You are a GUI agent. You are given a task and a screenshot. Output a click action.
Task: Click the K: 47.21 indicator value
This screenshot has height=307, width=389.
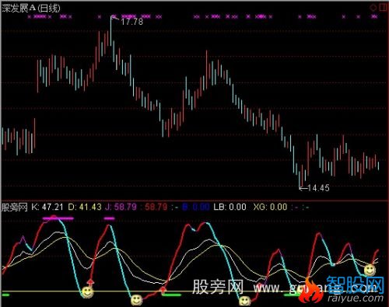[x=47, y=207]
